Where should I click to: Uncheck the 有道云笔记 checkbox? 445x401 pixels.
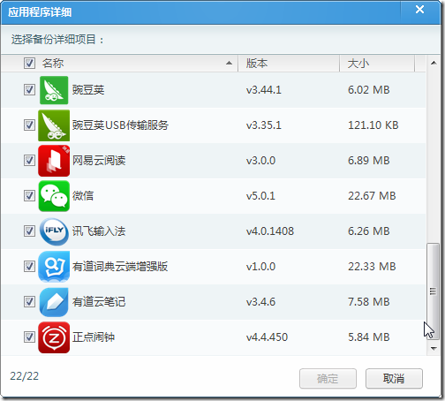pyautogui.click(x=29, y=302)
